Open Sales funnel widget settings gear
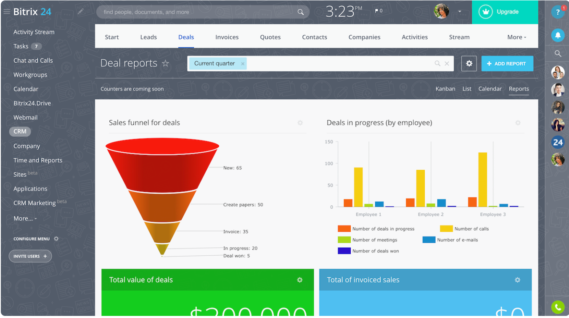Image resolution: width=569 pixels, height=318 pixels. tap(300, 123)
